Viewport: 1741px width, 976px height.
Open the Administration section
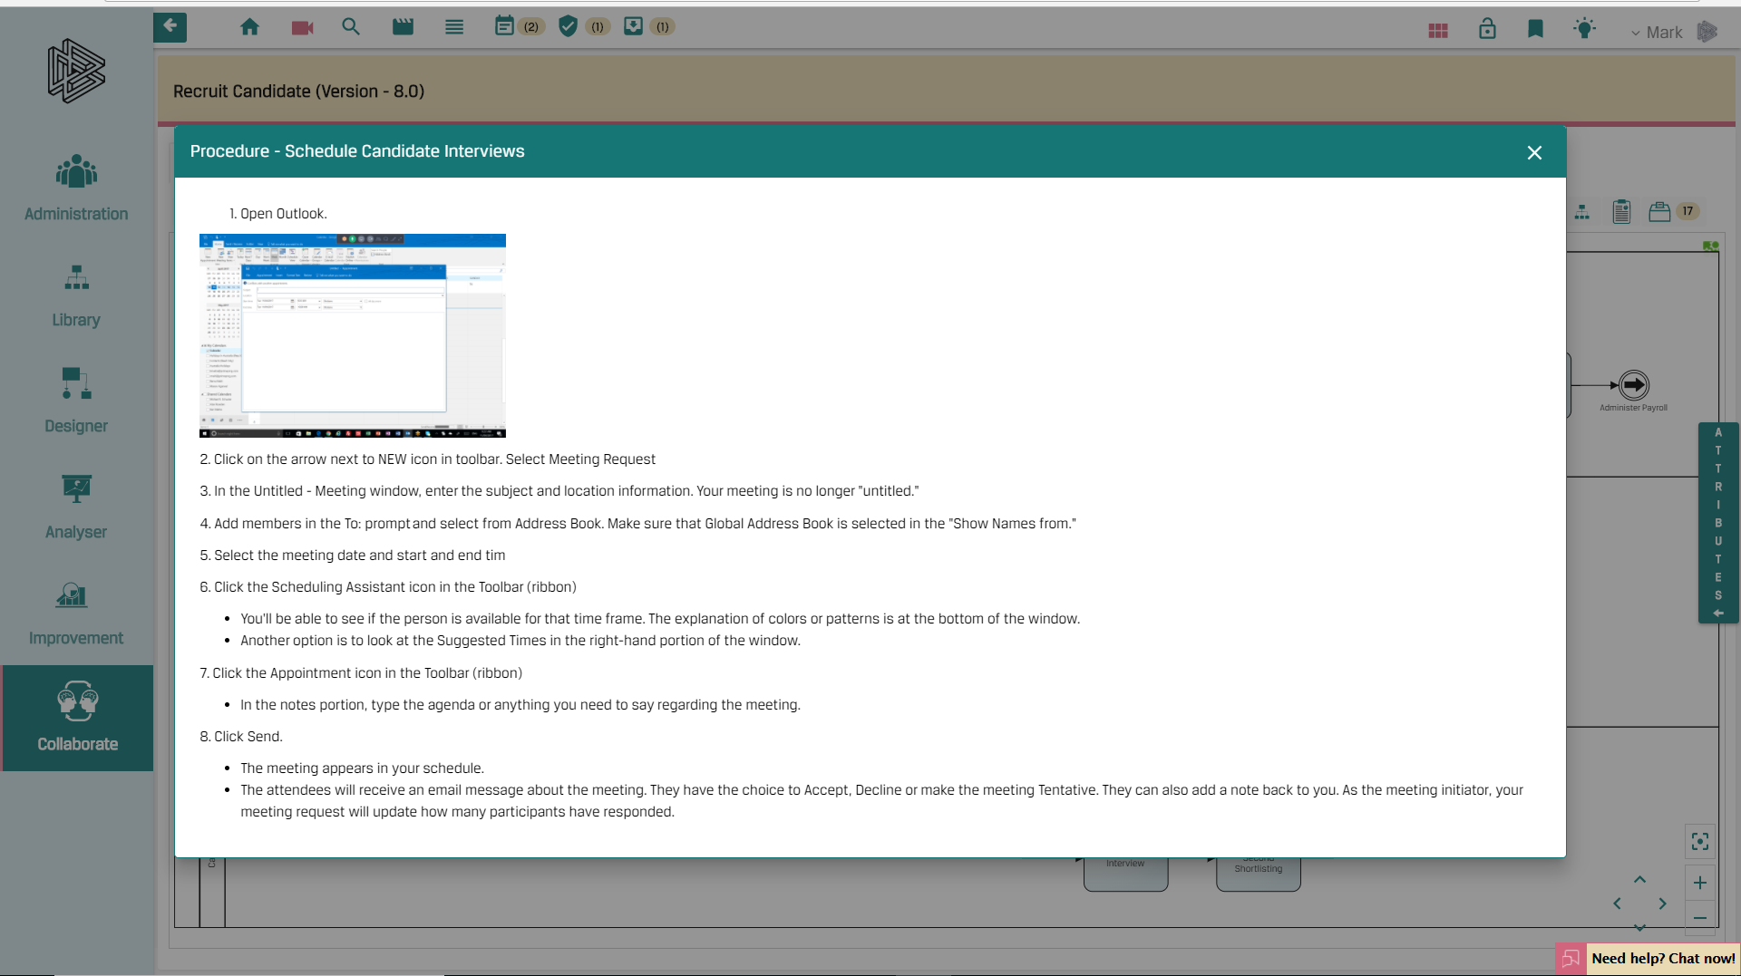click(75, 188)
